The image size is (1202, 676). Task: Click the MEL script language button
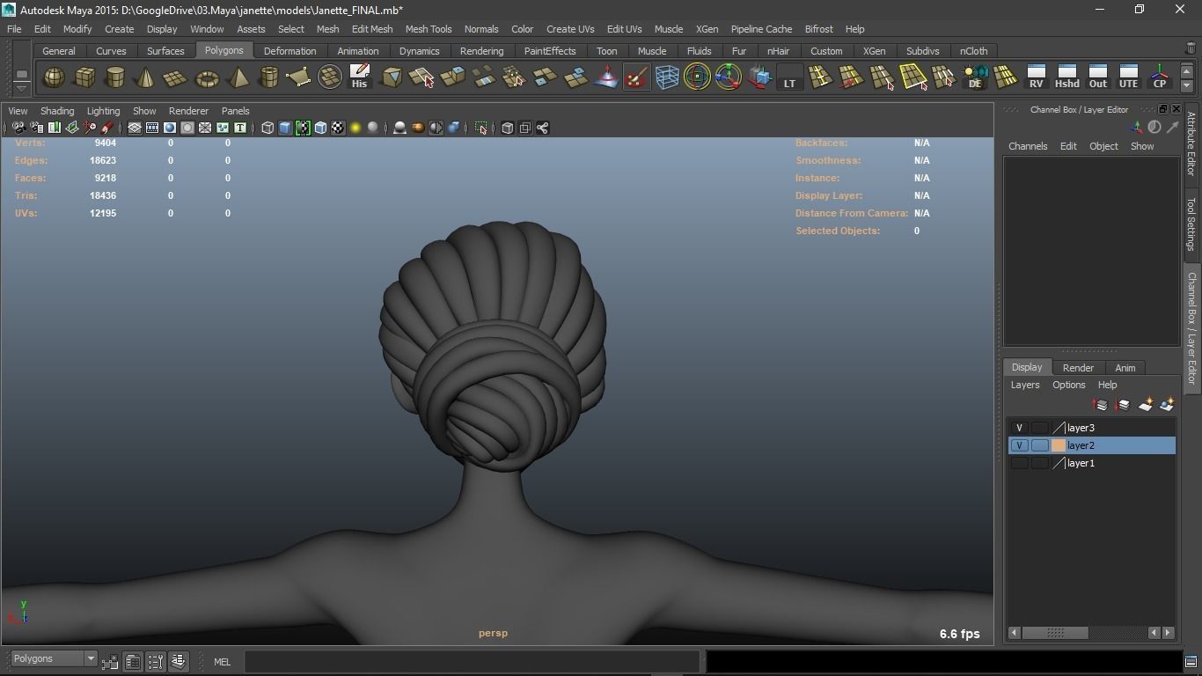[x=222, y=662]
